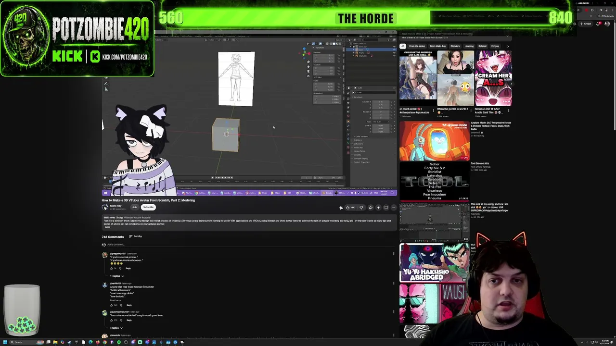Image resolution: width=616 pixels, height=346 pixels.
Task: Open options for the "When the puzzle" Short
Action: pos(471,110)
